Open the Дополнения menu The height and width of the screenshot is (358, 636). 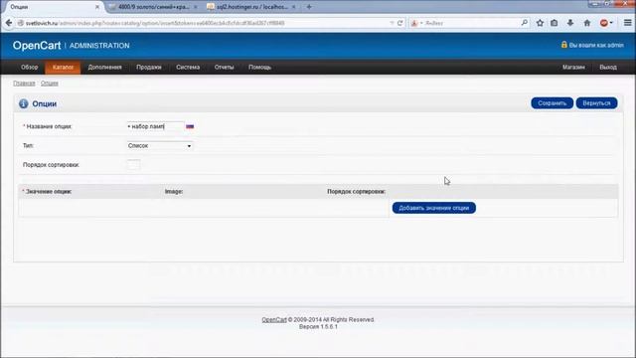coord(104,67)
